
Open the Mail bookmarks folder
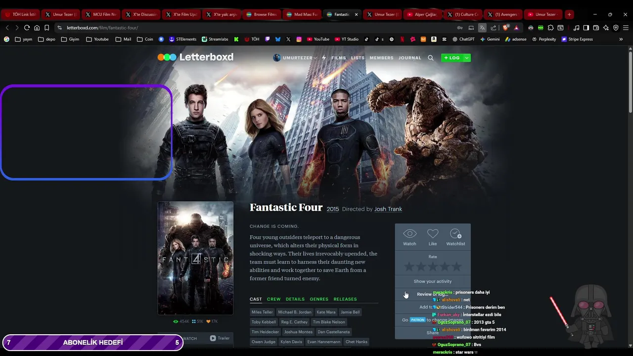click(x=124, y=39)
